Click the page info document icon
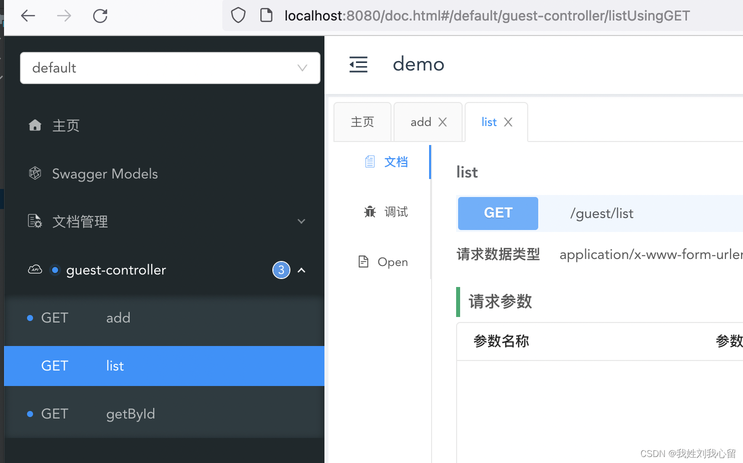This screenshot has width=743, height=463. click(266, 15)
